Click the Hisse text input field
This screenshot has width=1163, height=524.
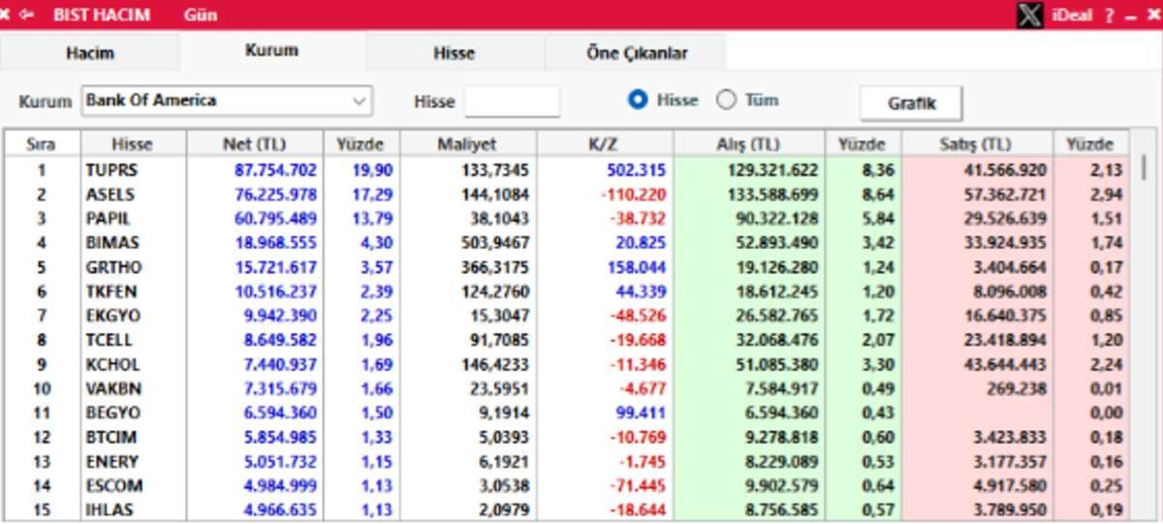[512, 101]
